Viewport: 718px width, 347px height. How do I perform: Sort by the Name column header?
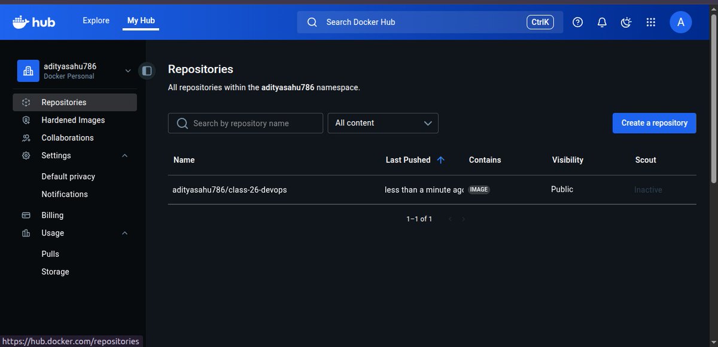[x=184, y=160]
